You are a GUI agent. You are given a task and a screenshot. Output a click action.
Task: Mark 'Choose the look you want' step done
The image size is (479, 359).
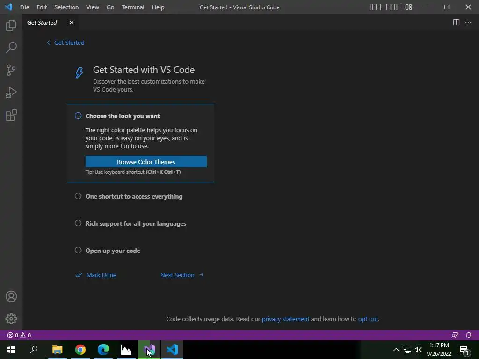(78, 116)
